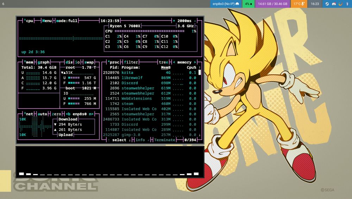Select Isolated Web Co process PID 114807
The height and width of the screenshot is (199, 352).
(150, 129)
